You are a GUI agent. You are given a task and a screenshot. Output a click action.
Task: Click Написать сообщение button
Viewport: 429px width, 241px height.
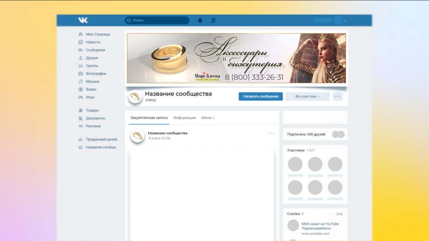point(261,97)
